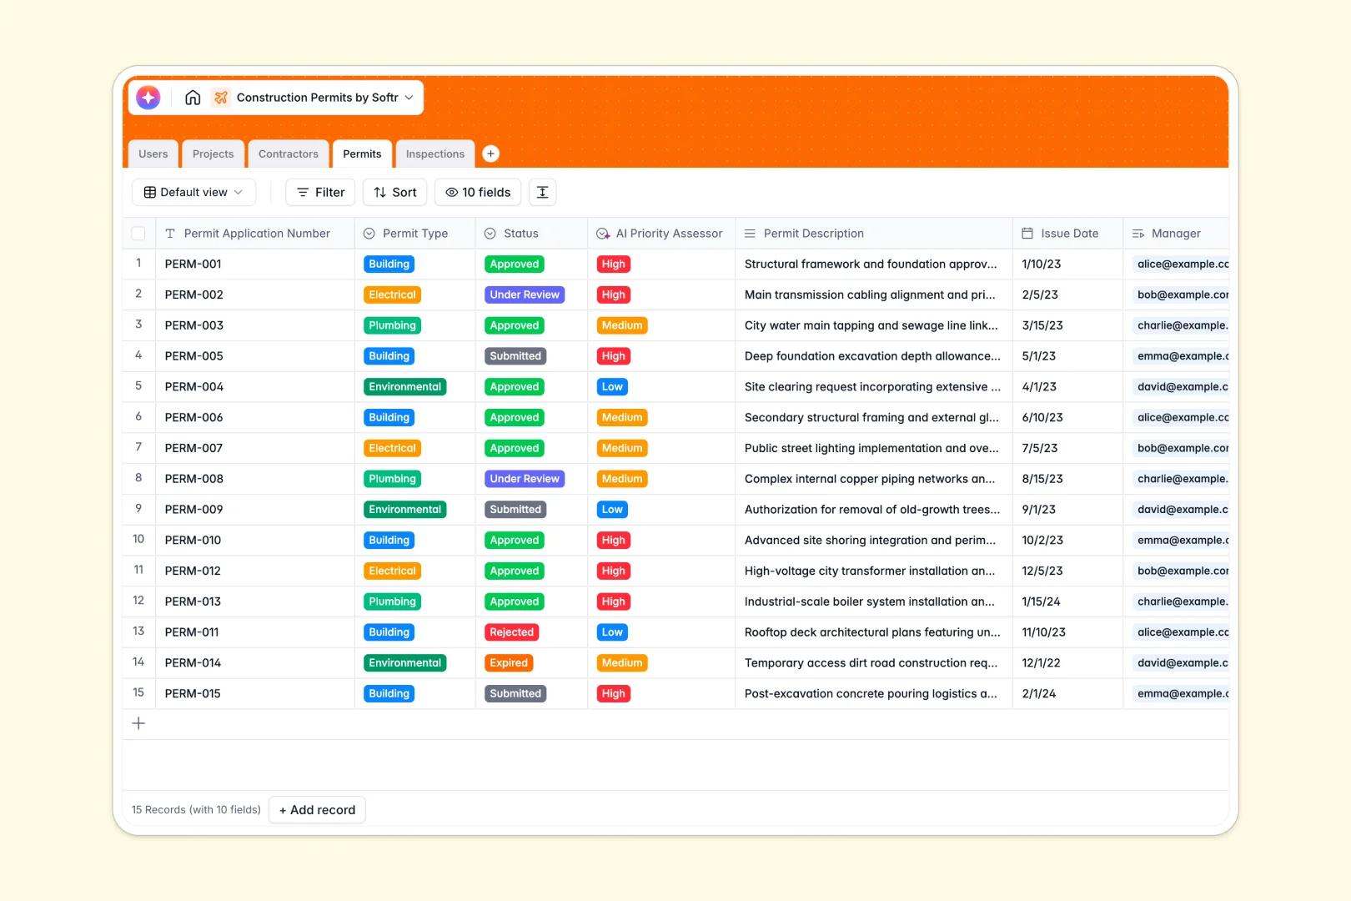This screenshot has width=1351, height=901.
Task: Click the Under Review status for PERM-002
Action: (x=525, y=295)
